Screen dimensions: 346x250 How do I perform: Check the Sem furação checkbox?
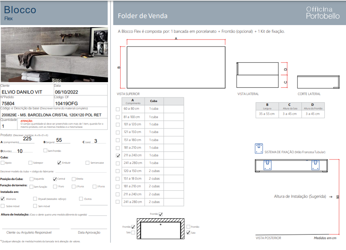(31, 186)
